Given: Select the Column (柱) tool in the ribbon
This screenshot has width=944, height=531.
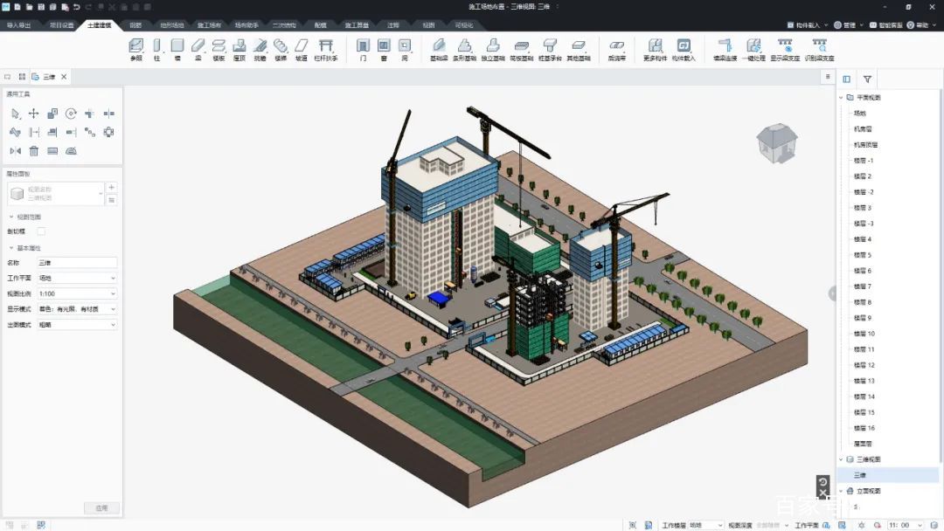Looking at the screenshot, I should (156, 50).
